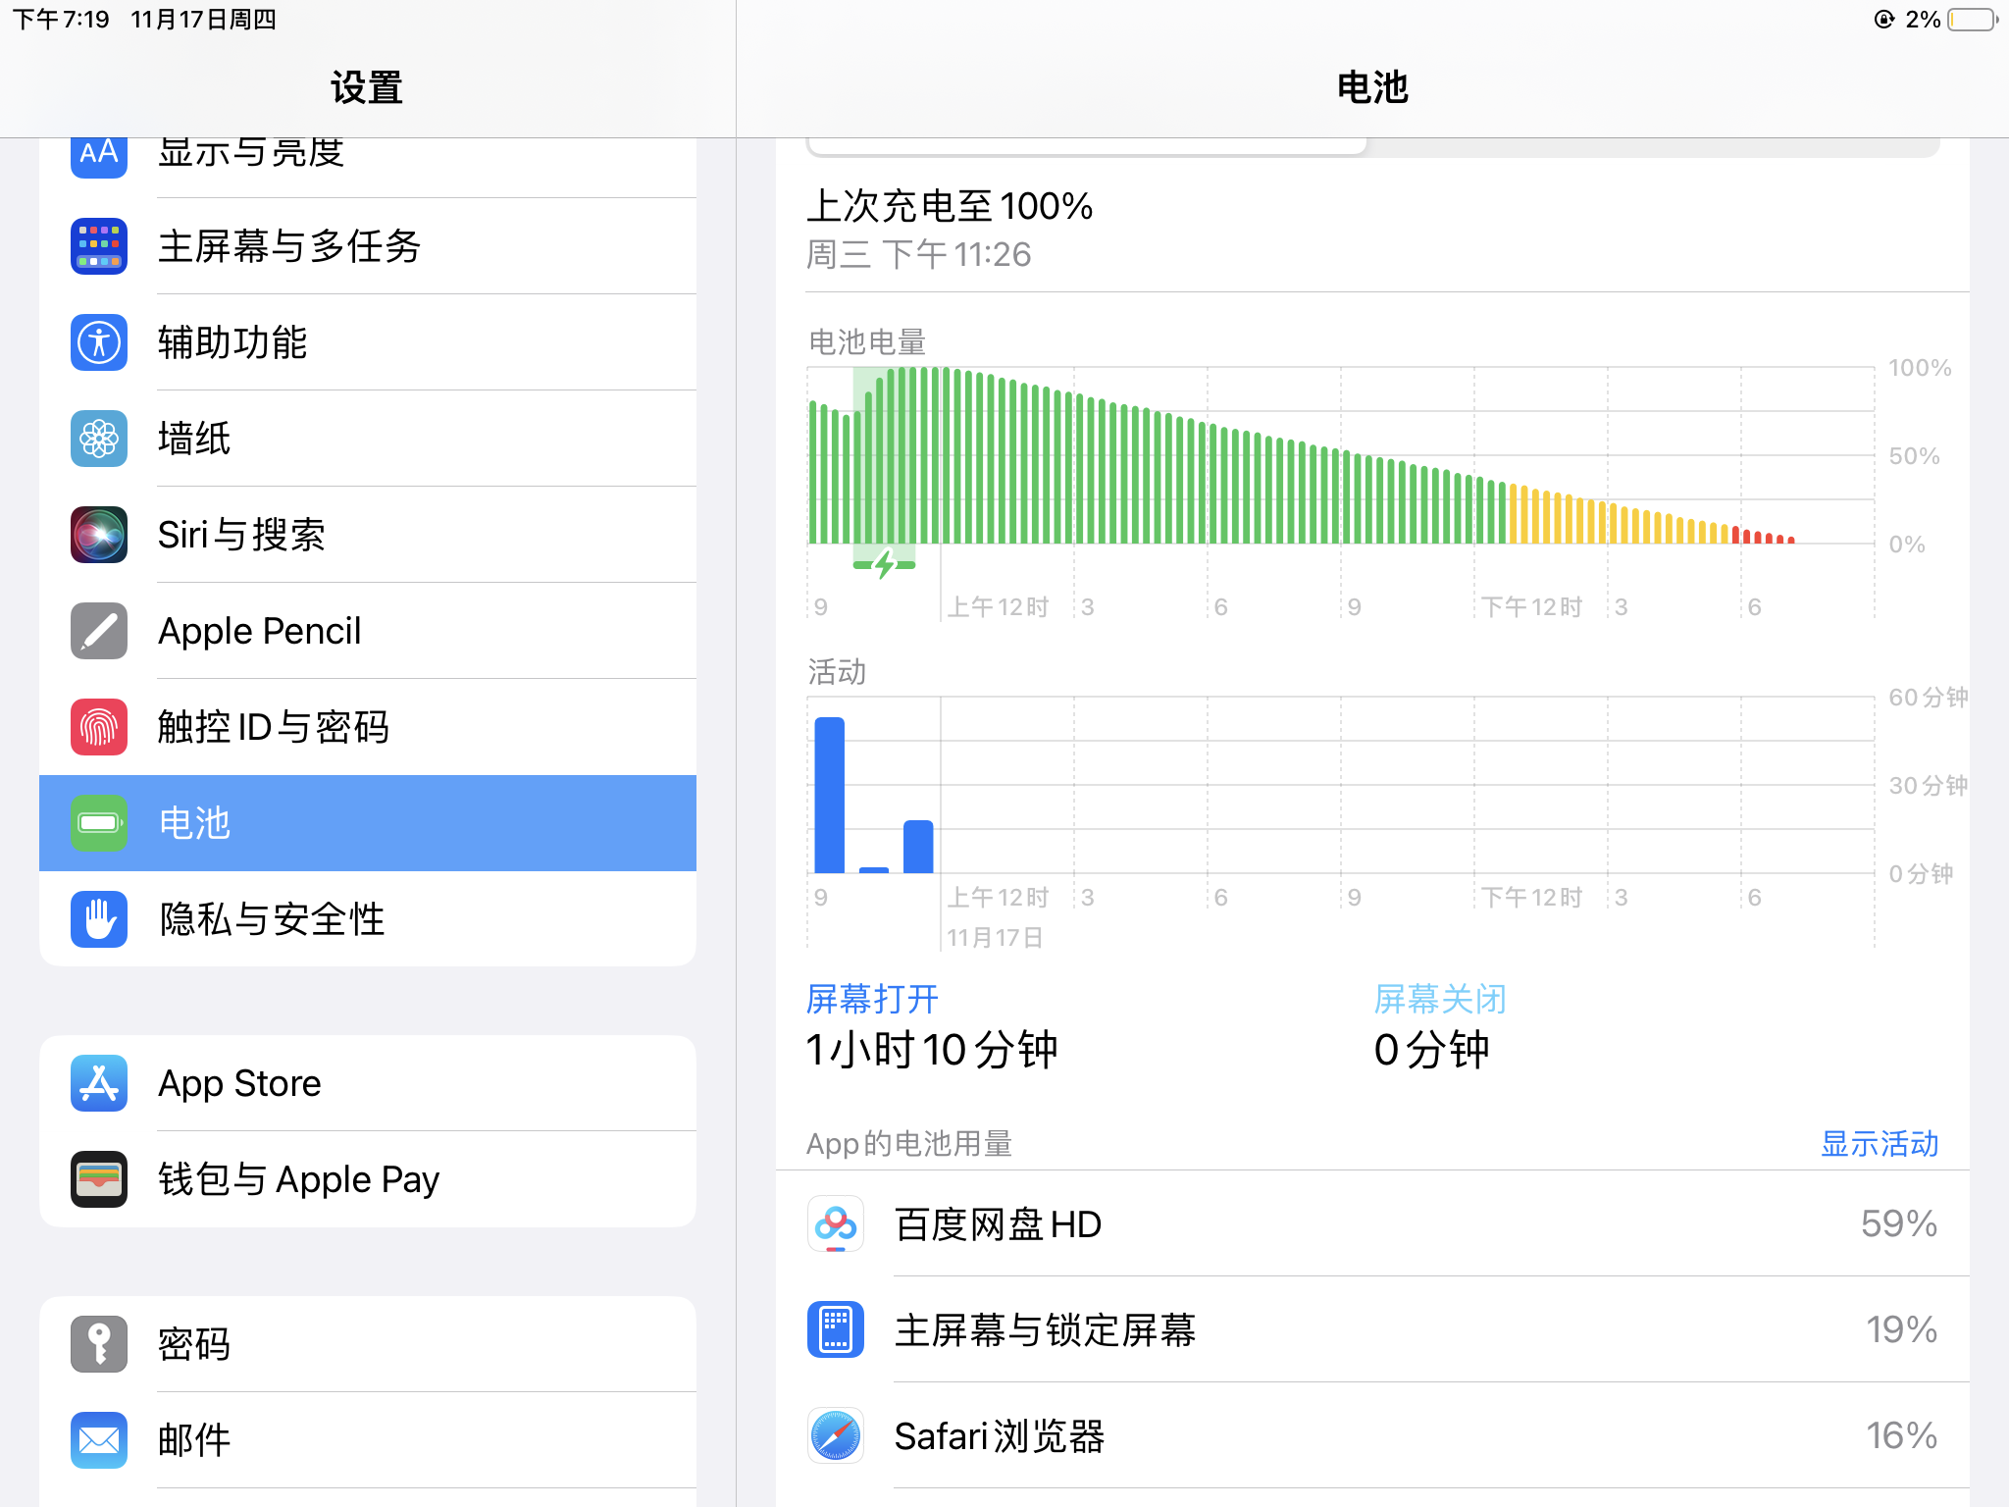Tap the App Store icon

99,1083
